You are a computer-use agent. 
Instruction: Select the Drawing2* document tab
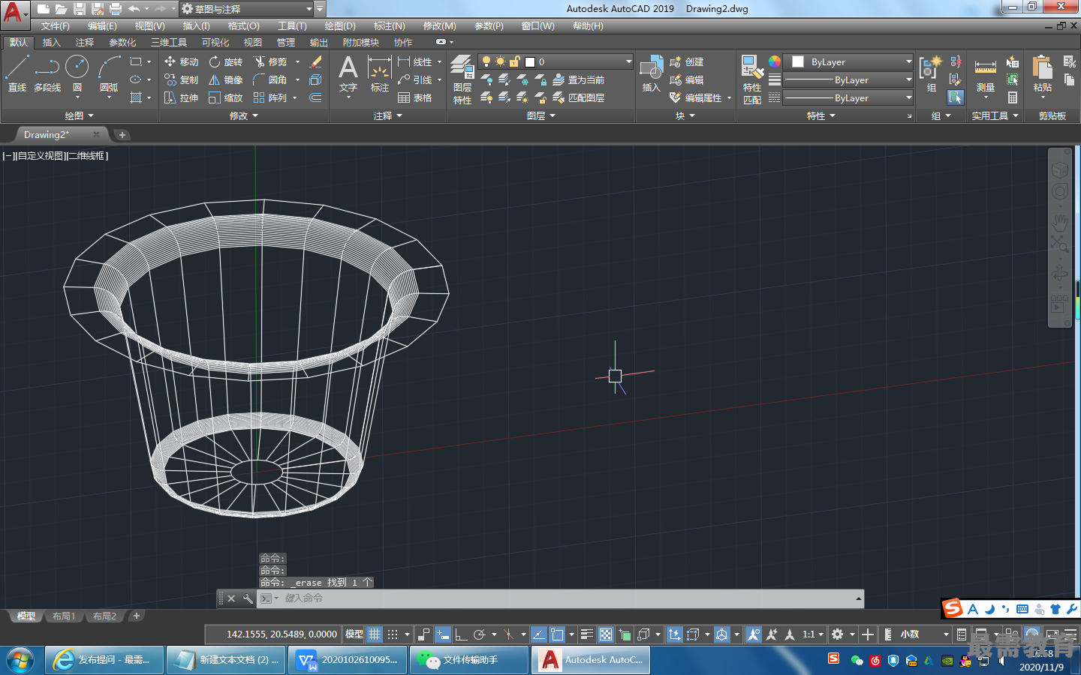click(60, 134)
